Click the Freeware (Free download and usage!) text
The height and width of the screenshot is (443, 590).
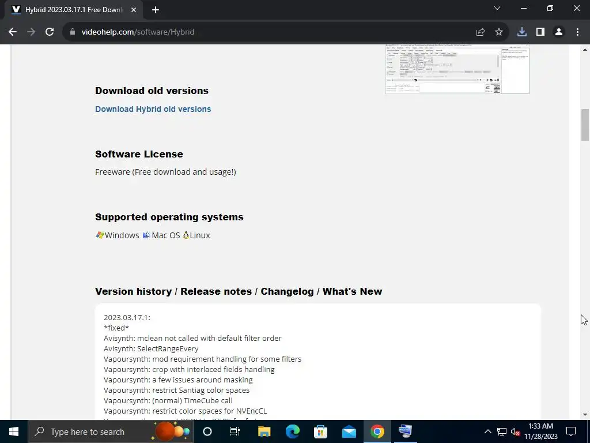click(x=165, y=172)
